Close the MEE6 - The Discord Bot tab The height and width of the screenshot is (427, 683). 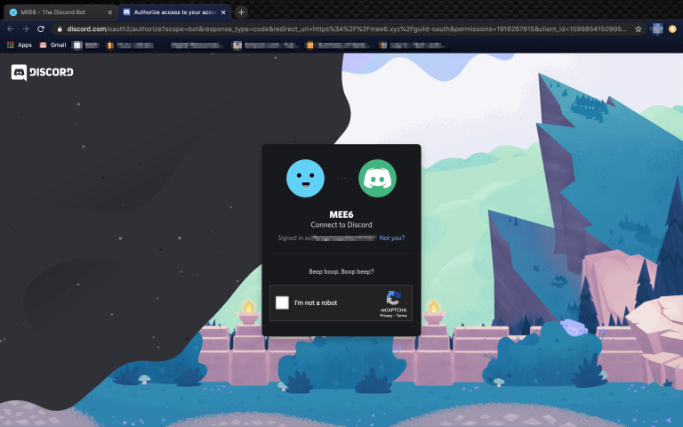[109, 12]
